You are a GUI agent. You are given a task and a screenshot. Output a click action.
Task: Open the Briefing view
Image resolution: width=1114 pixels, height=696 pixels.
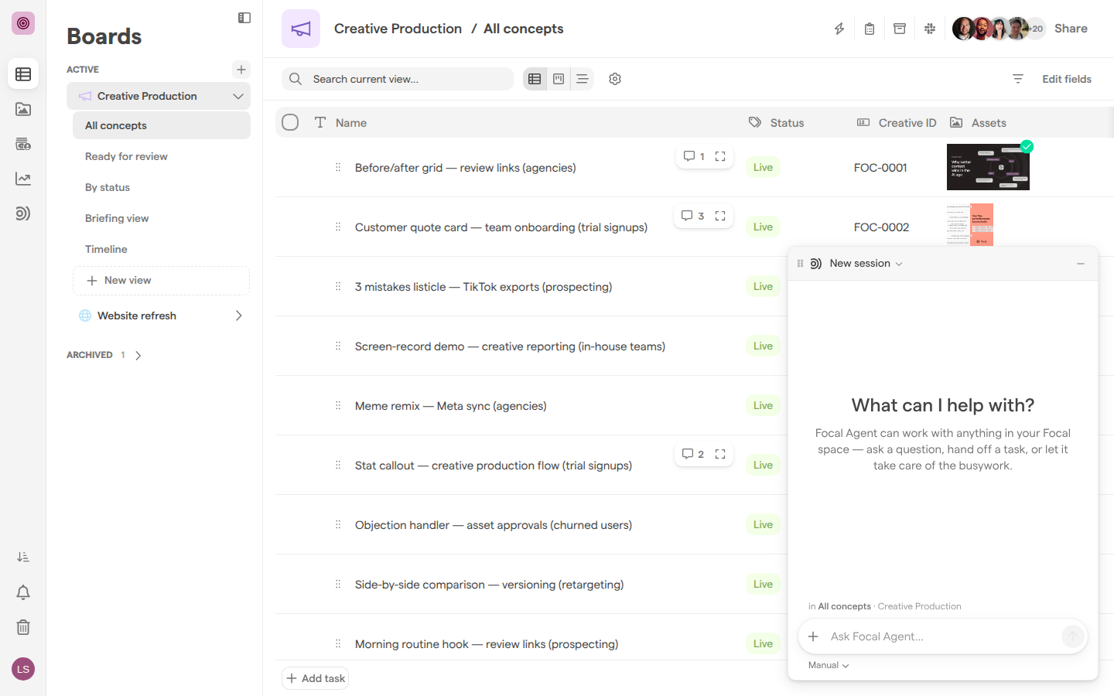(162, 218)
